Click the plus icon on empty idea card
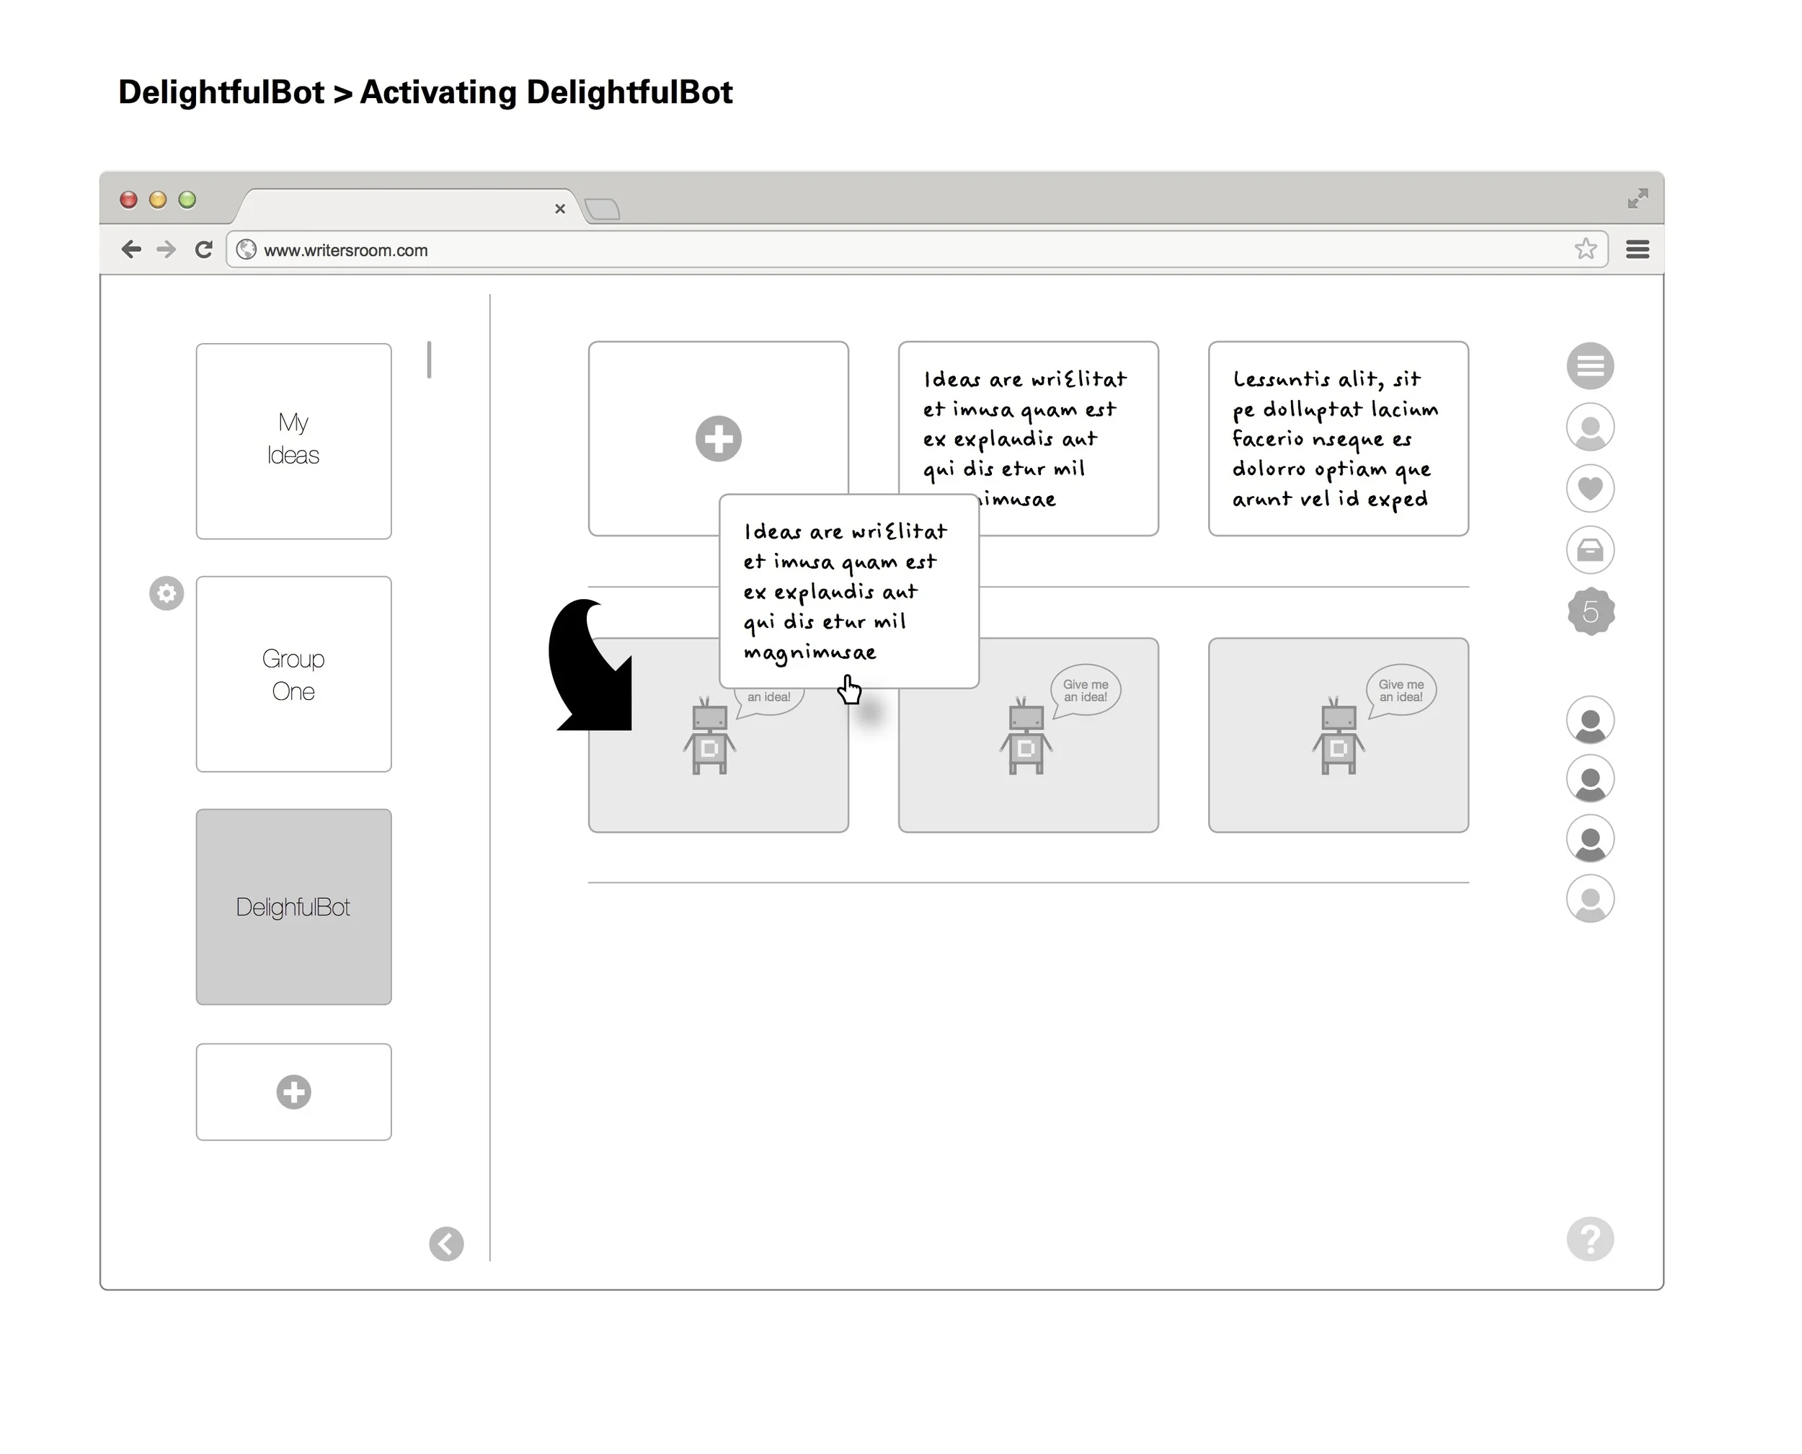Viewport: 1802px width, 1454px height. [718, 438]
